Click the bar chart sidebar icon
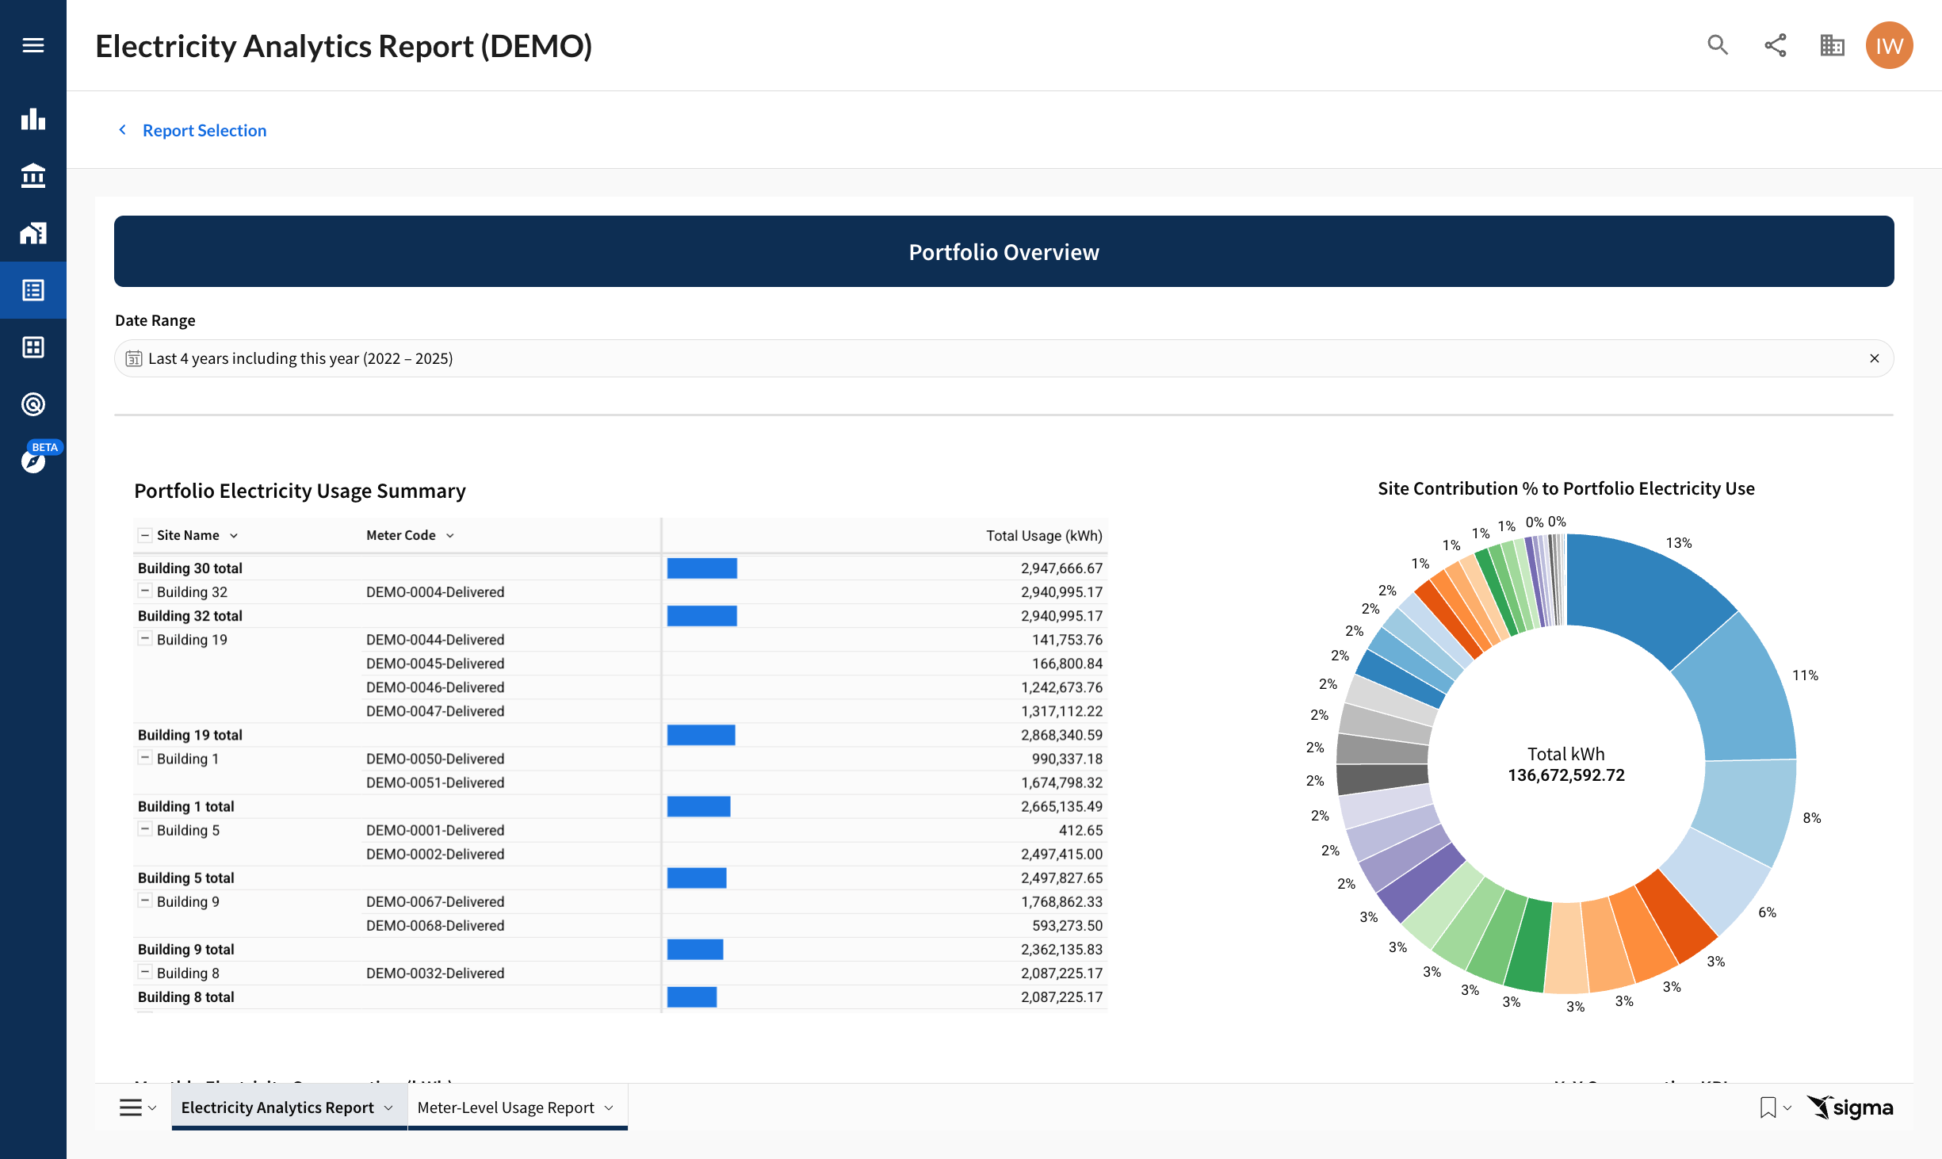 coord(32,119)
